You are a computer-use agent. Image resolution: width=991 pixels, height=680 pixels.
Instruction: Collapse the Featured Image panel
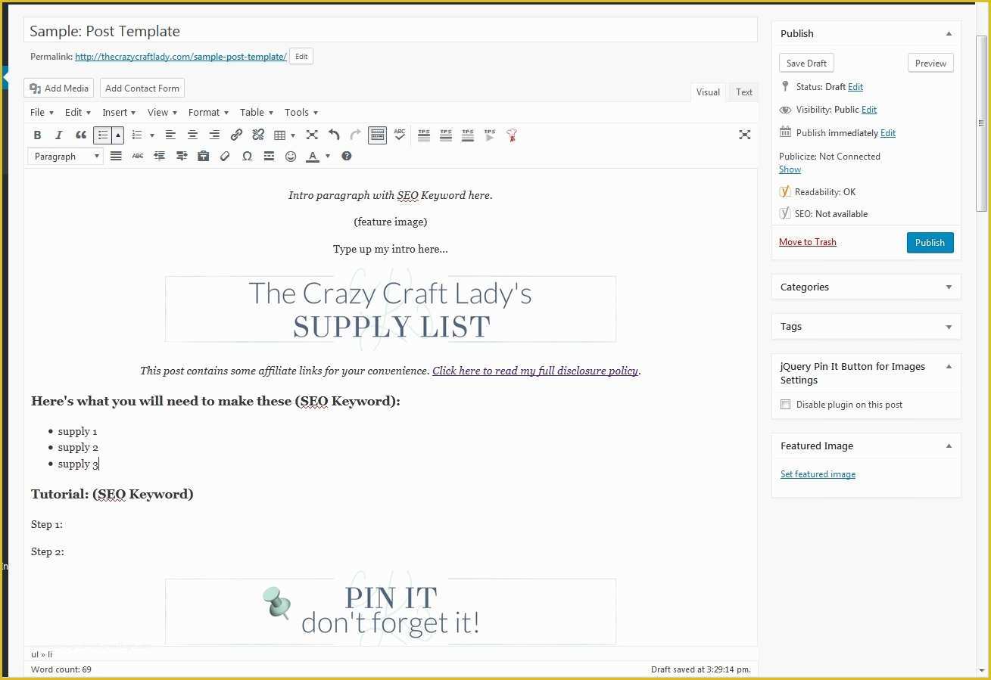pos(949,446)
